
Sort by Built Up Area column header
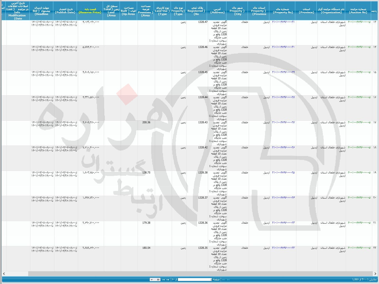(129, 10)
